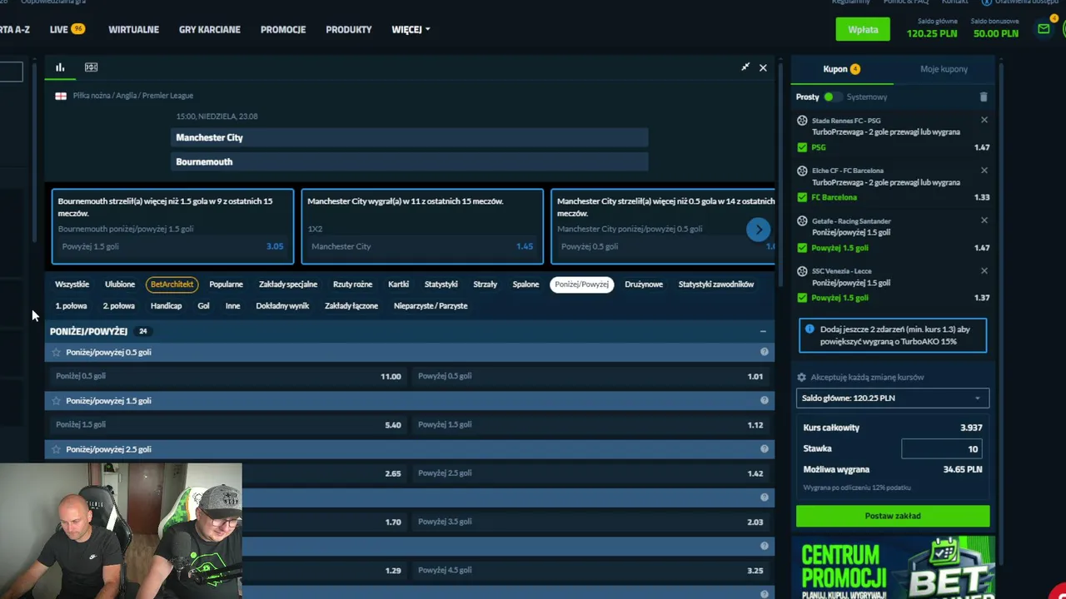Image resolution: width=1066 pixels, height=599 pixels.
Task: Pick Poniżej 0.5 goli at odds 11.00
Action: coord(228,376)
